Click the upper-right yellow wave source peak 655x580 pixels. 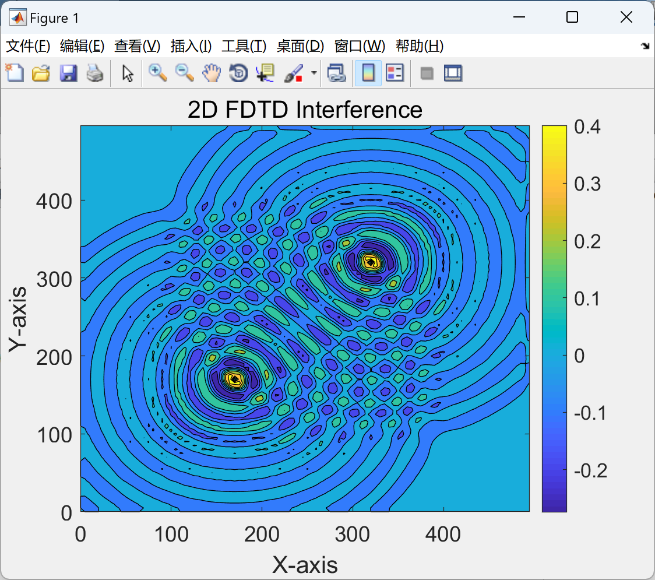pos(370,262)
